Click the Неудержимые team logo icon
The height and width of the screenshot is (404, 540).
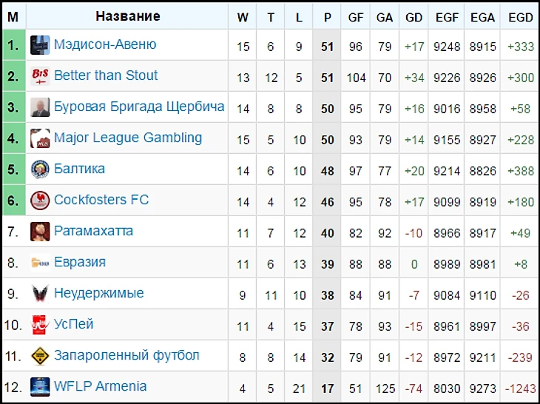click(40, 294)
